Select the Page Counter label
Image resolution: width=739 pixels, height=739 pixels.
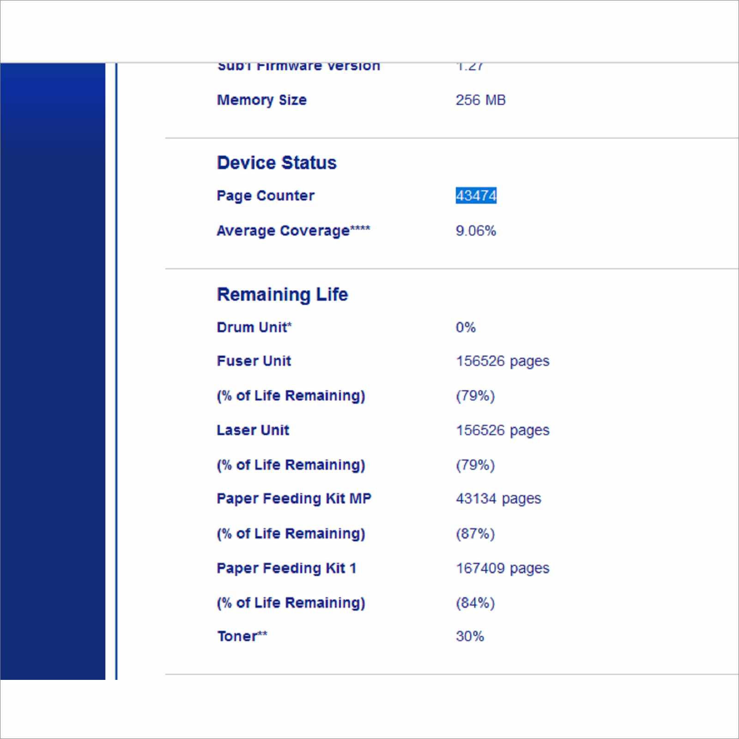coord(266,196)
